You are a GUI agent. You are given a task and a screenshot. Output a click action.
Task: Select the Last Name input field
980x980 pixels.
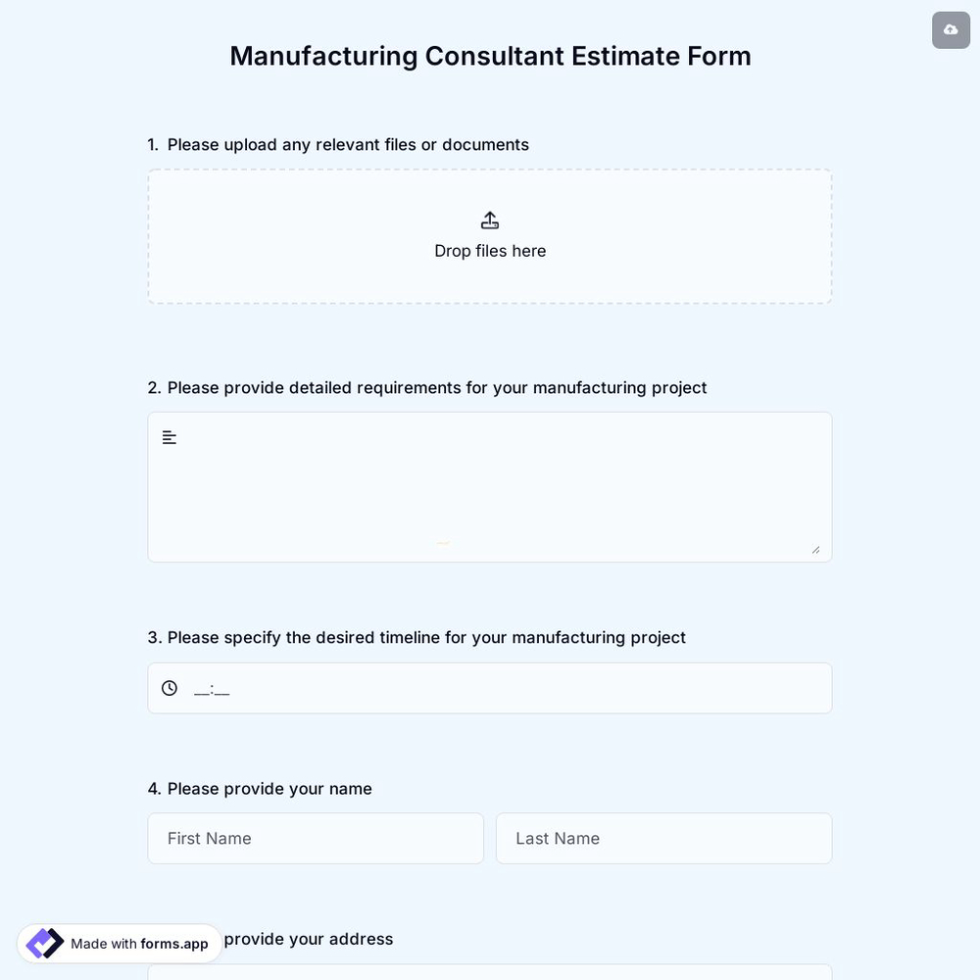click(663, 838)
